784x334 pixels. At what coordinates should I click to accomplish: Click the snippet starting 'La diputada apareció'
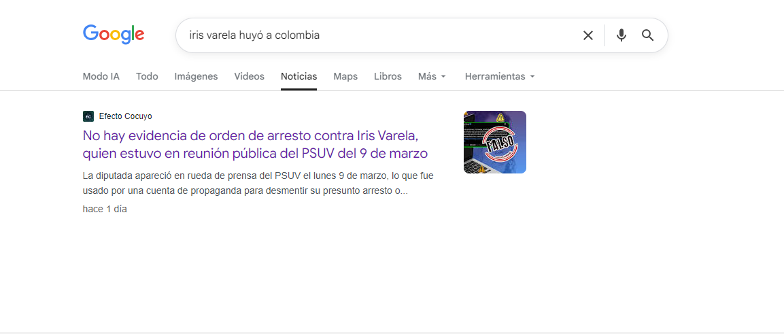(258, 184)
